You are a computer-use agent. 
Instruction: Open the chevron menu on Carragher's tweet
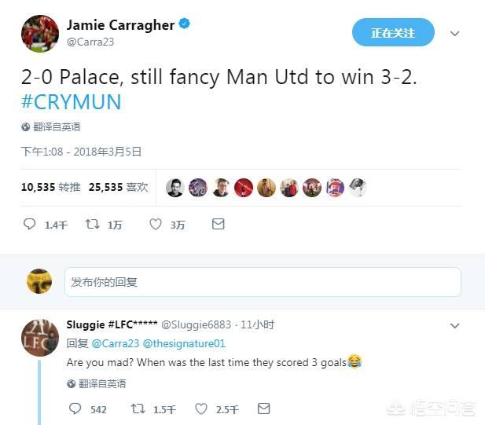(x=454, y=33)
